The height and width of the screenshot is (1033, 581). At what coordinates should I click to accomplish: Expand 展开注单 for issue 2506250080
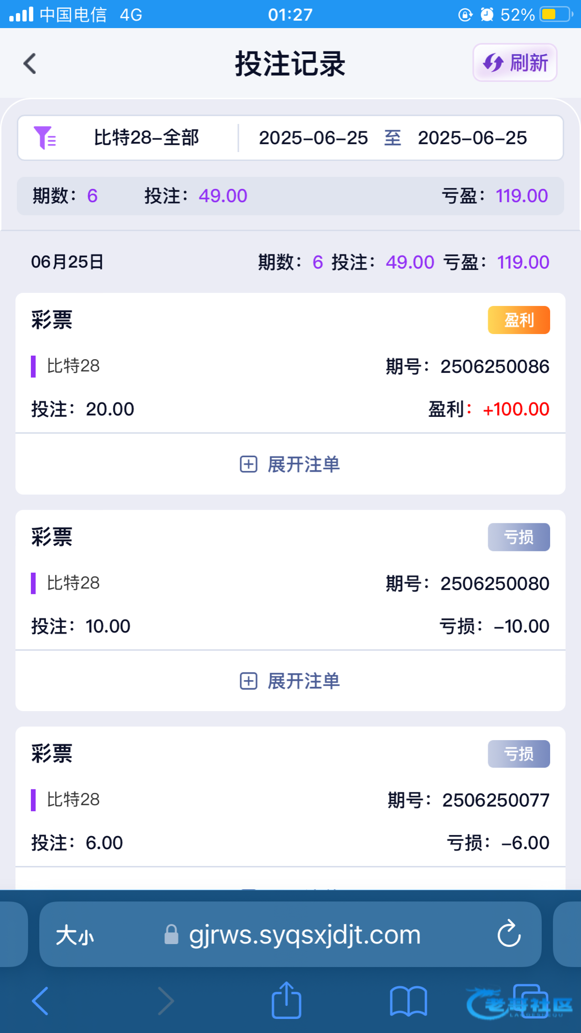290,681
